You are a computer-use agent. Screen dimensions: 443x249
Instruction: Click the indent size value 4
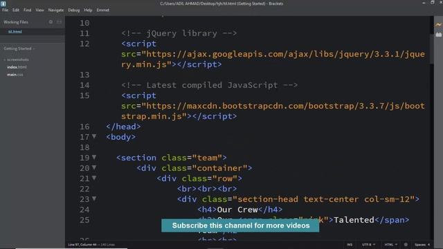click(x=428, y=245)
